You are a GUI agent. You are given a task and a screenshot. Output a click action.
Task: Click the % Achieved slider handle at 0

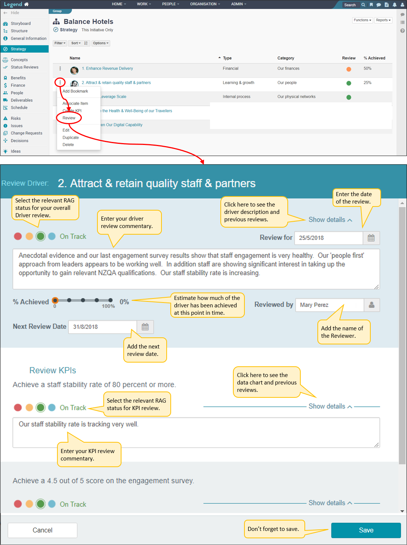pos(55,300)
